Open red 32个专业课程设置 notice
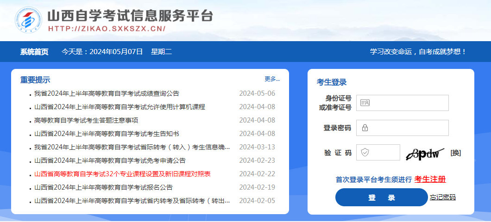Screen dimensions: 491x222 coord(122,174)
